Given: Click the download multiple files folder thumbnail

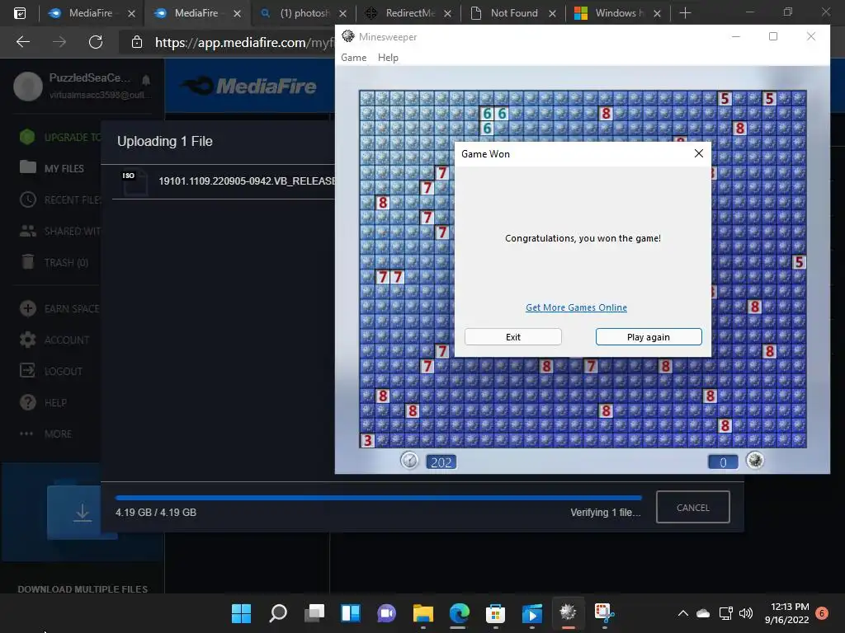Looking at the screenshot, I should [82, 512].
